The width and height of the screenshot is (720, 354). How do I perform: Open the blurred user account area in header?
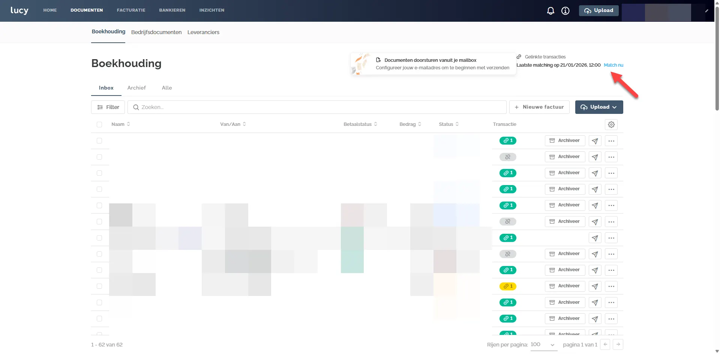coord(656,12)
